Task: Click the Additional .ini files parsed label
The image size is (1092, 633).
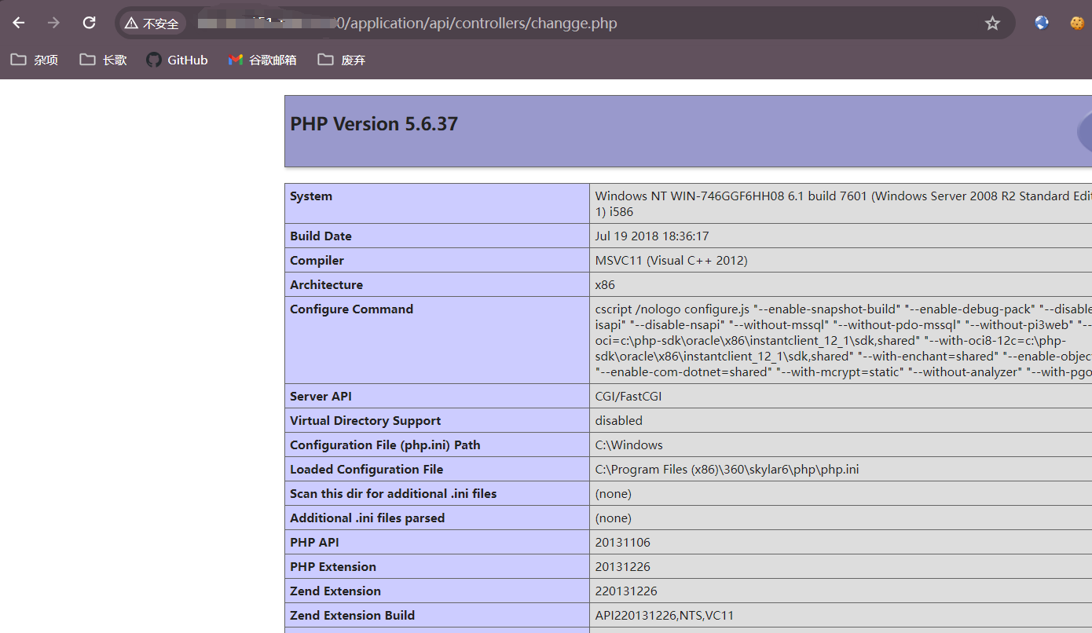Action: [x=367, y=518]
